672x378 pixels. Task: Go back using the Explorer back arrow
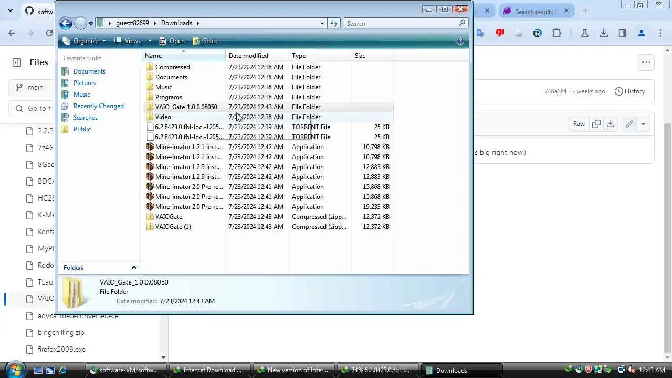click(66, 23)
